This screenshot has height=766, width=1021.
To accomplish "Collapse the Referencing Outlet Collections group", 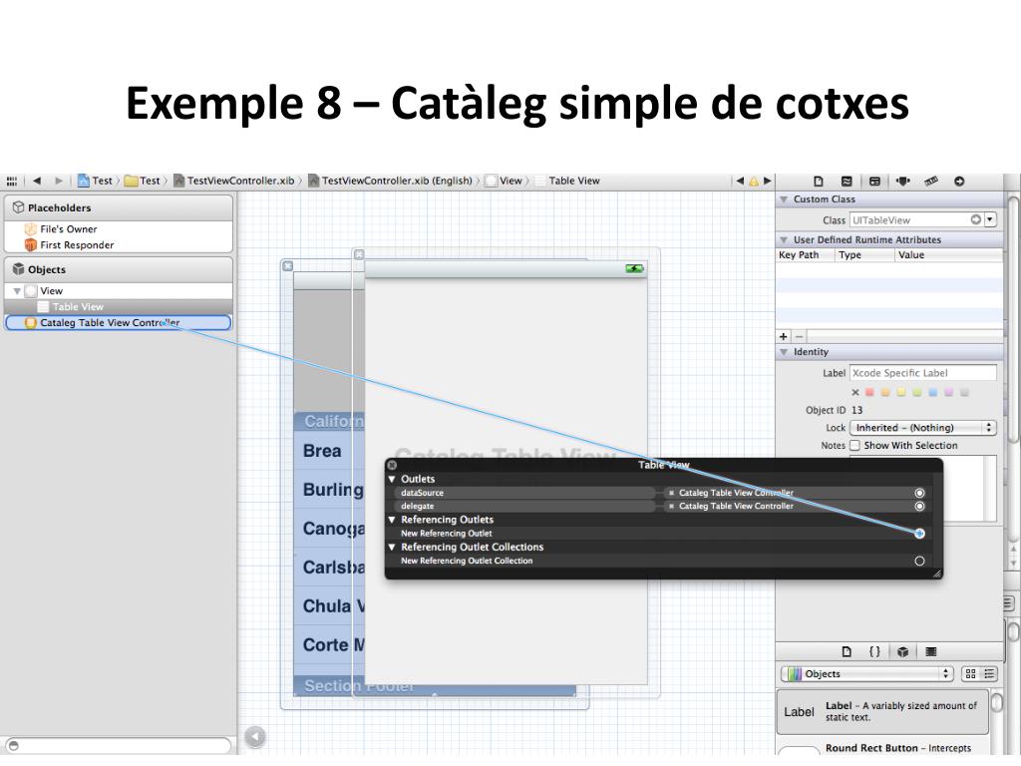I will click(x=392, y=548).
